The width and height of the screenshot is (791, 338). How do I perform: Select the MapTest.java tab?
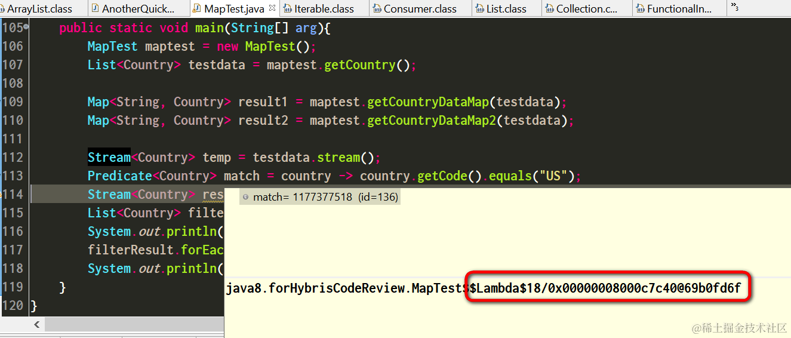234,8
